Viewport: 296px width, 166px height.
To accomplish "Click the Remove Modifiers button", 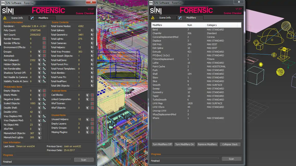I will (x=207, y=144).
